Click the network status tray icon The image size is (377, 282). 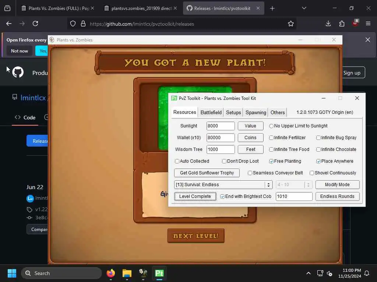click(x=320, y=273)
